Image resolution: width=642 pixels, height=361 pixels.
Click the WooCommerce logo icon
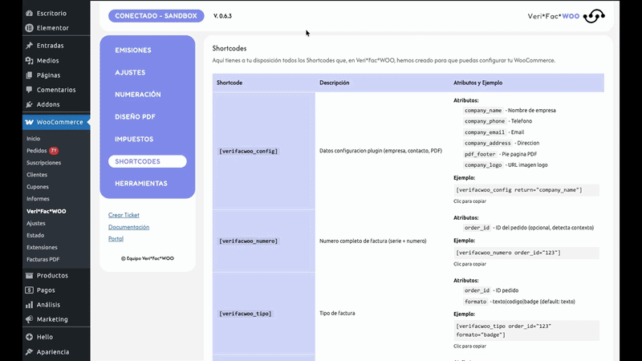pyautogui.click(x=29, y=122)
